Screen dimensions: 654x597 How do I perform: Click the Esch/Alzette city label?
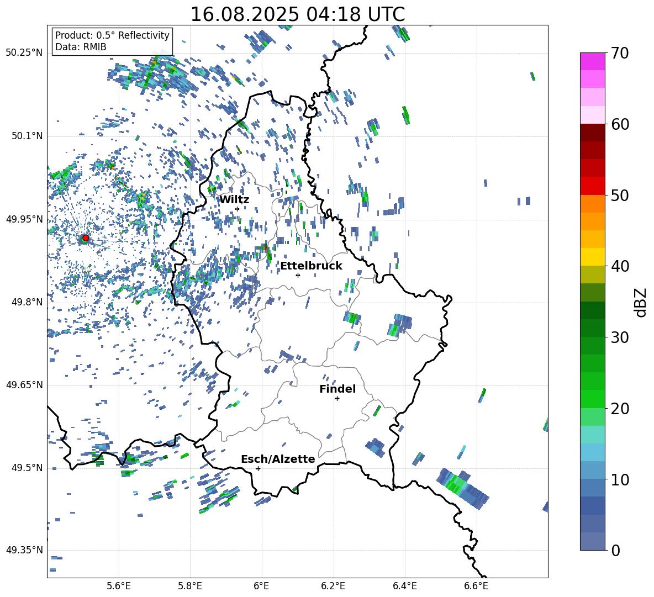coord(278,459)
